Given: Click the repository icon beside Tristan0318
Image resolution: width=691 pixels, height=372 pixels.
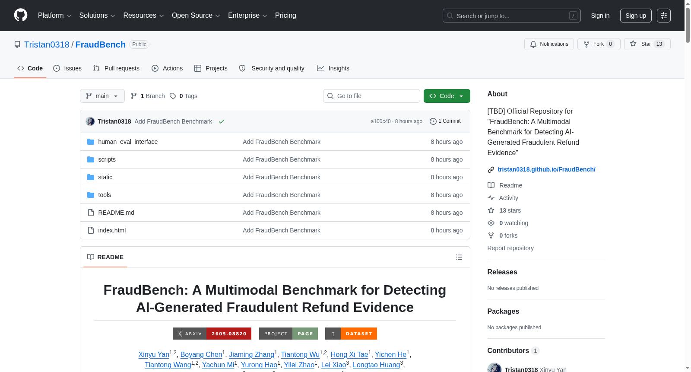Looking at the screenshot, I should [17, 45].
